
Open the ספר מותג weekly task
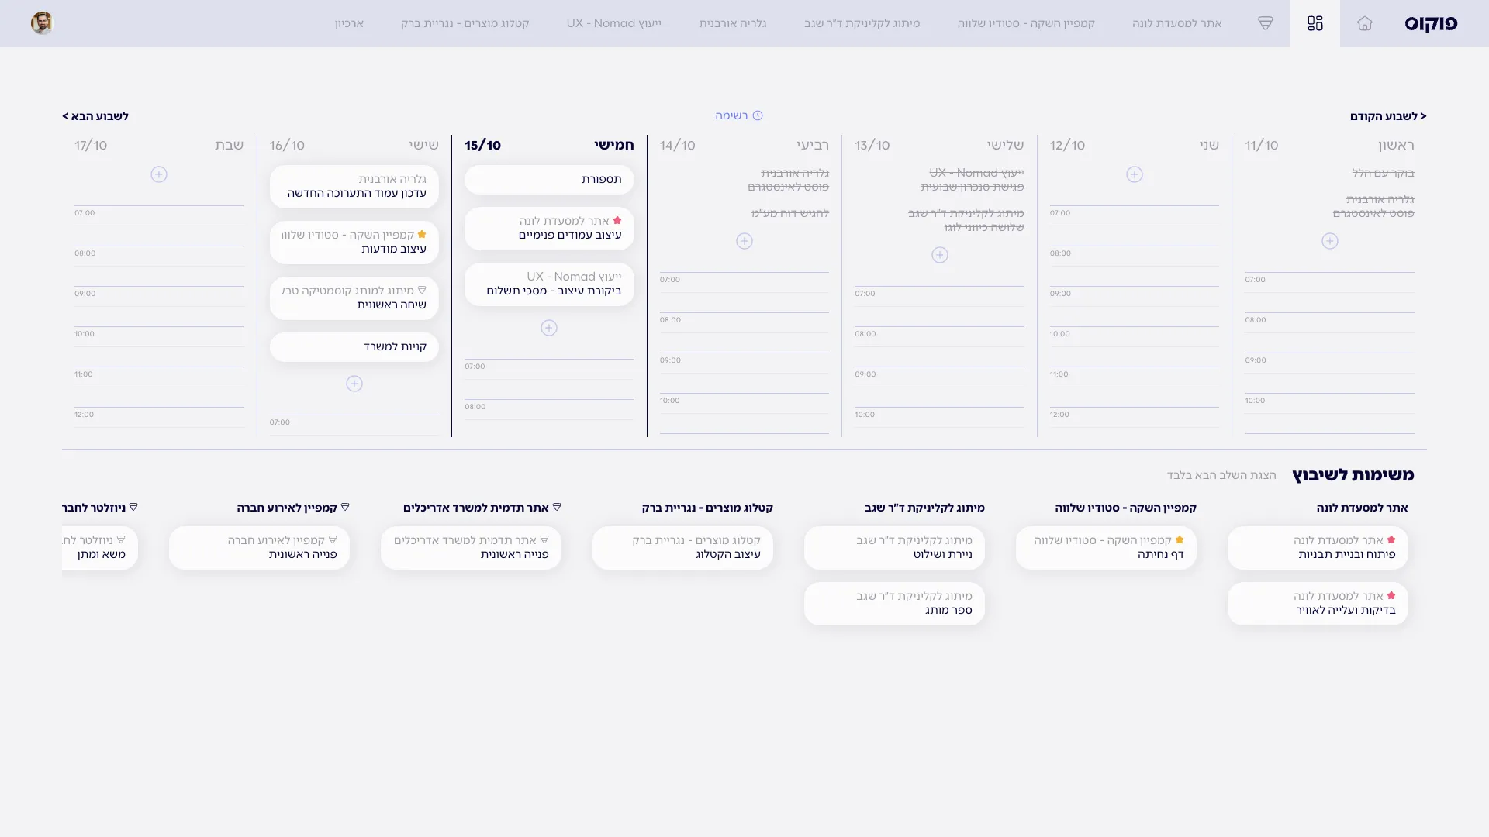coord(894,604)
